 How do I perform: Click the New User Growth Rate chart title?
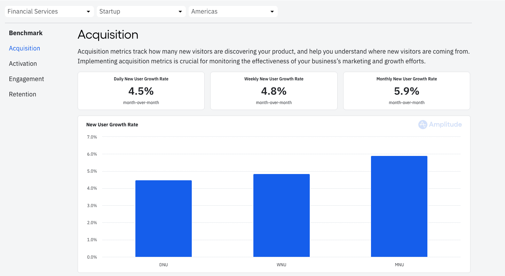[x=112, y=124]
